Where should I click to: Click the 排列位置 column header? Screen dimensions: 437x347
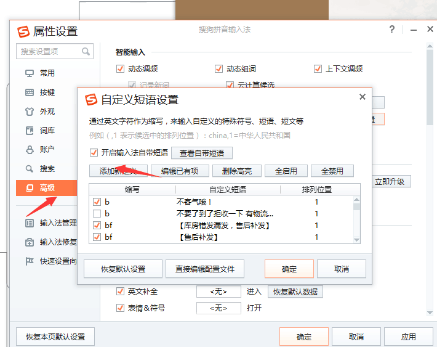[317, 190]
